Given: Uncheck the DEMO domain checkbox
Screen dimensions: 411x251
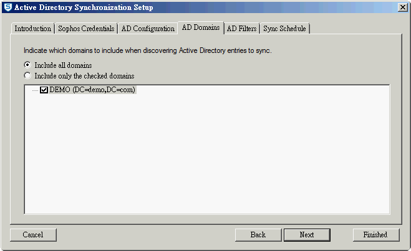Looking at the screenshot, I should pos(44,90).
